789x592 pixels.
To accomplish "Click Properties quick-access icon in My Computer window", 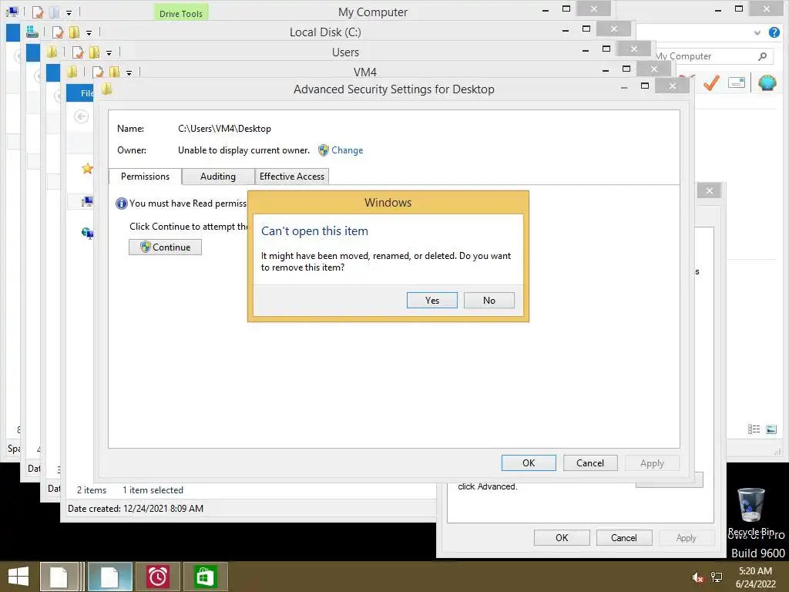I will (x=37, y=12).
